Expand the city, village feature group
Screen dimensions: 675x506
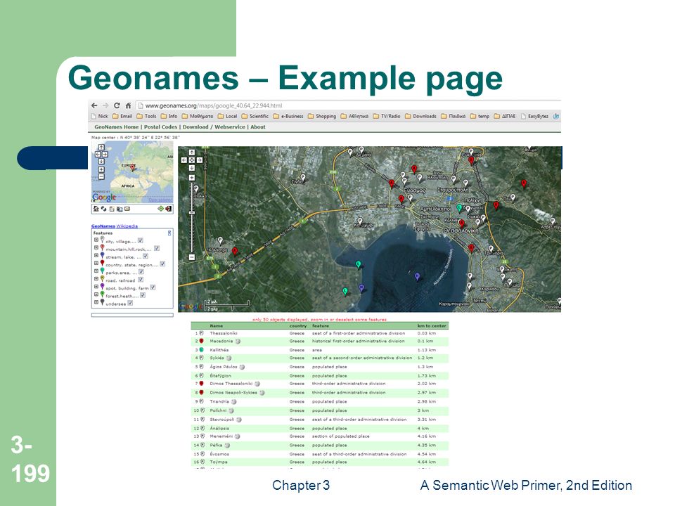tap(96, 240)
